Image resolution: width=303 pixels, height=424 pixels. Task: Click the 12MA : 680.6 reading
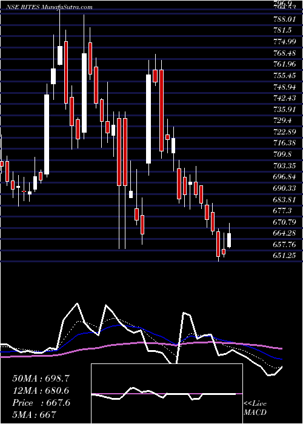click(41, 391)
